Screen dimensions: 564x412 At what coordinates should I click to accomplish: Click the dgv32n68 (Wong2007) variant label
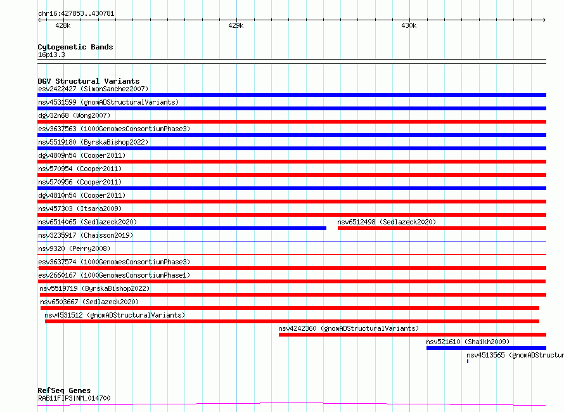point(74,116)
